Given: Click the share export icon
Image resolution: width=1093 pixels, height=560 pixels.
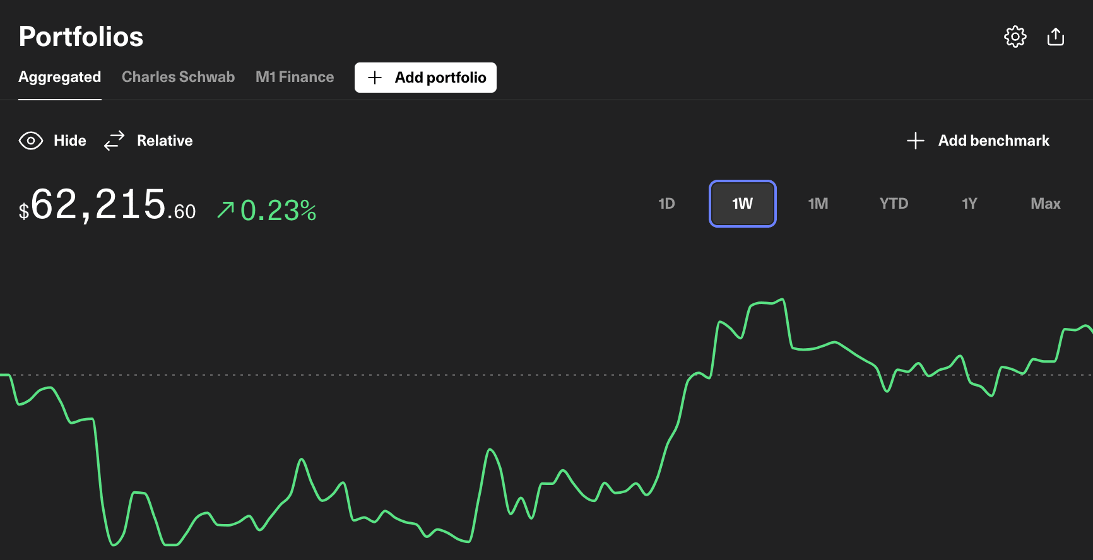Looking at the screenshot, I should coord(1055,37).
